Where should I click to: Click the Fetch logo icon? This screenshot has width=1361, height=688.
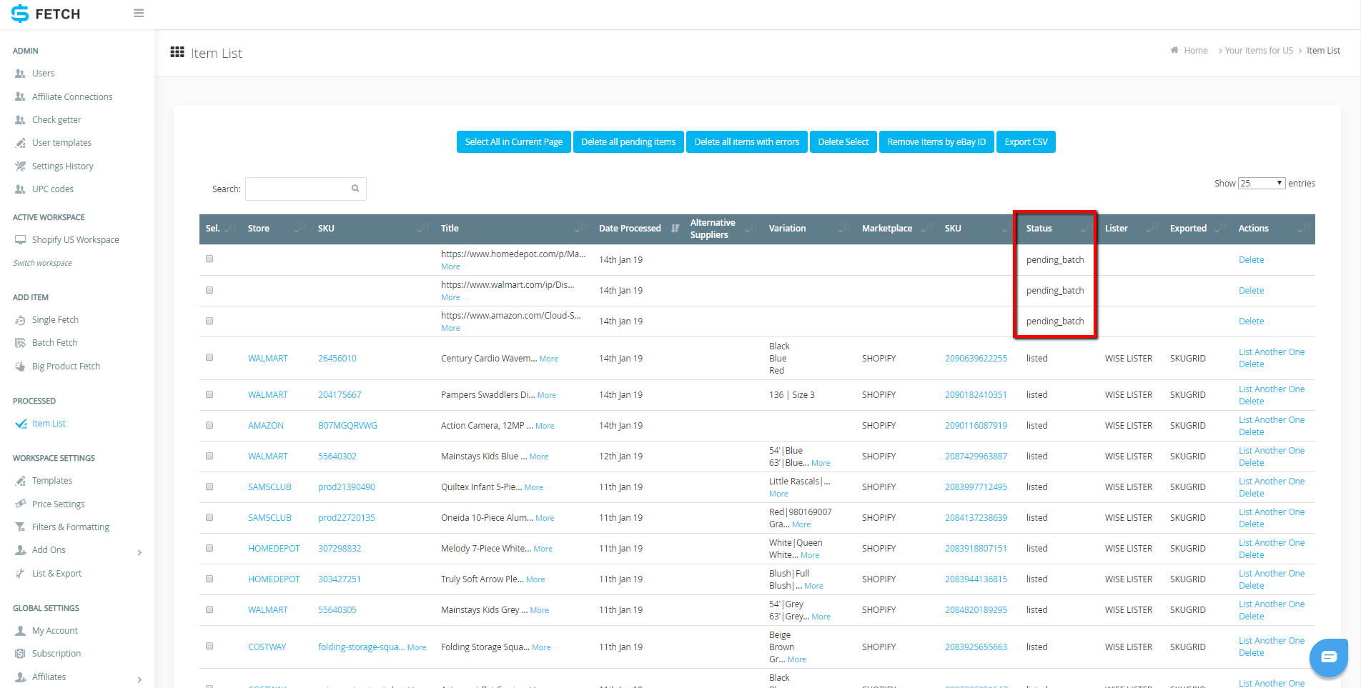pyautogui.click(x=20, y=14)
